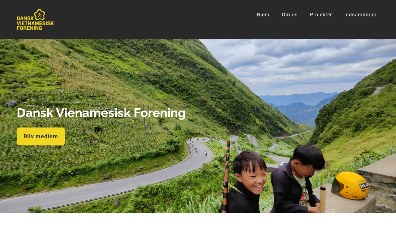396x247 pixels.
Task: Click the yellow Bliv medlem button
Action: (x=41, y=136)
